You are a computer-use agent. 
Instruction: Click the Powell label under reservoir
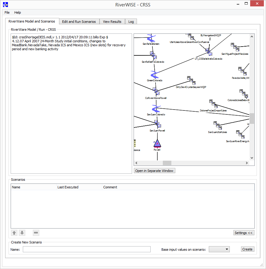pyautogui.click(x=157, y=150)
